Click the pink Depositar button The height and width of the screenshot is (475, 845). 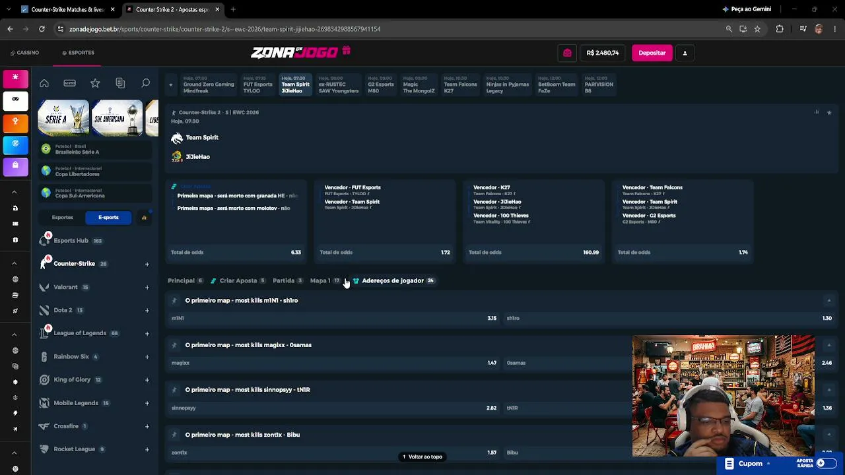(652, 53)
